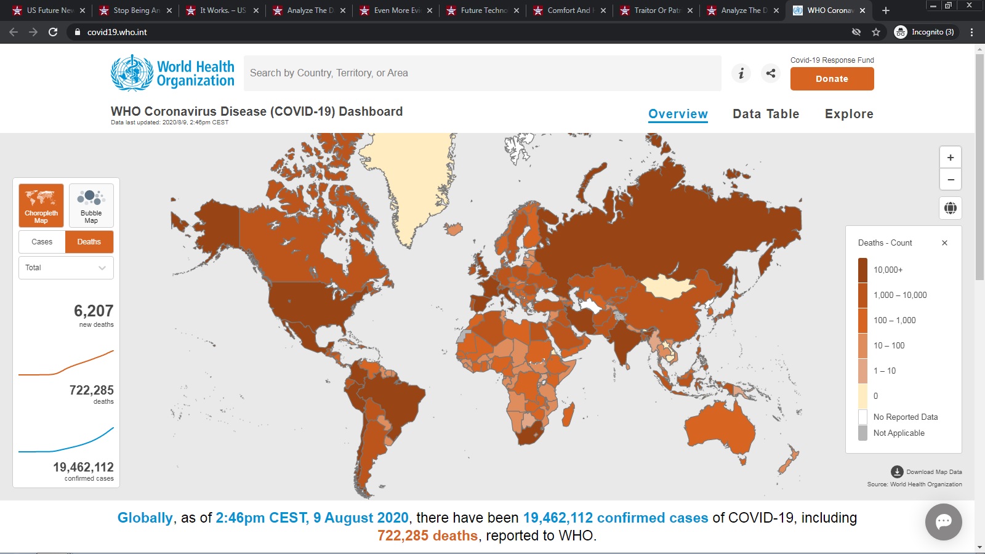Reload the page with browser refresh icon

tap(53, 32)
